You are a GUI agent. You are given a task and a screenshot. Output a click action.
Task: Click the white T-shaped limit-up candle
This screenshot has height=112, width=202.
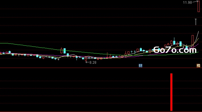point(196,22)
